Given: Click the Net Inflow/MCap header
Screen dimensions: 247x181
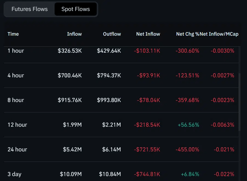Looking at the screenshot, I should [219, 34].
